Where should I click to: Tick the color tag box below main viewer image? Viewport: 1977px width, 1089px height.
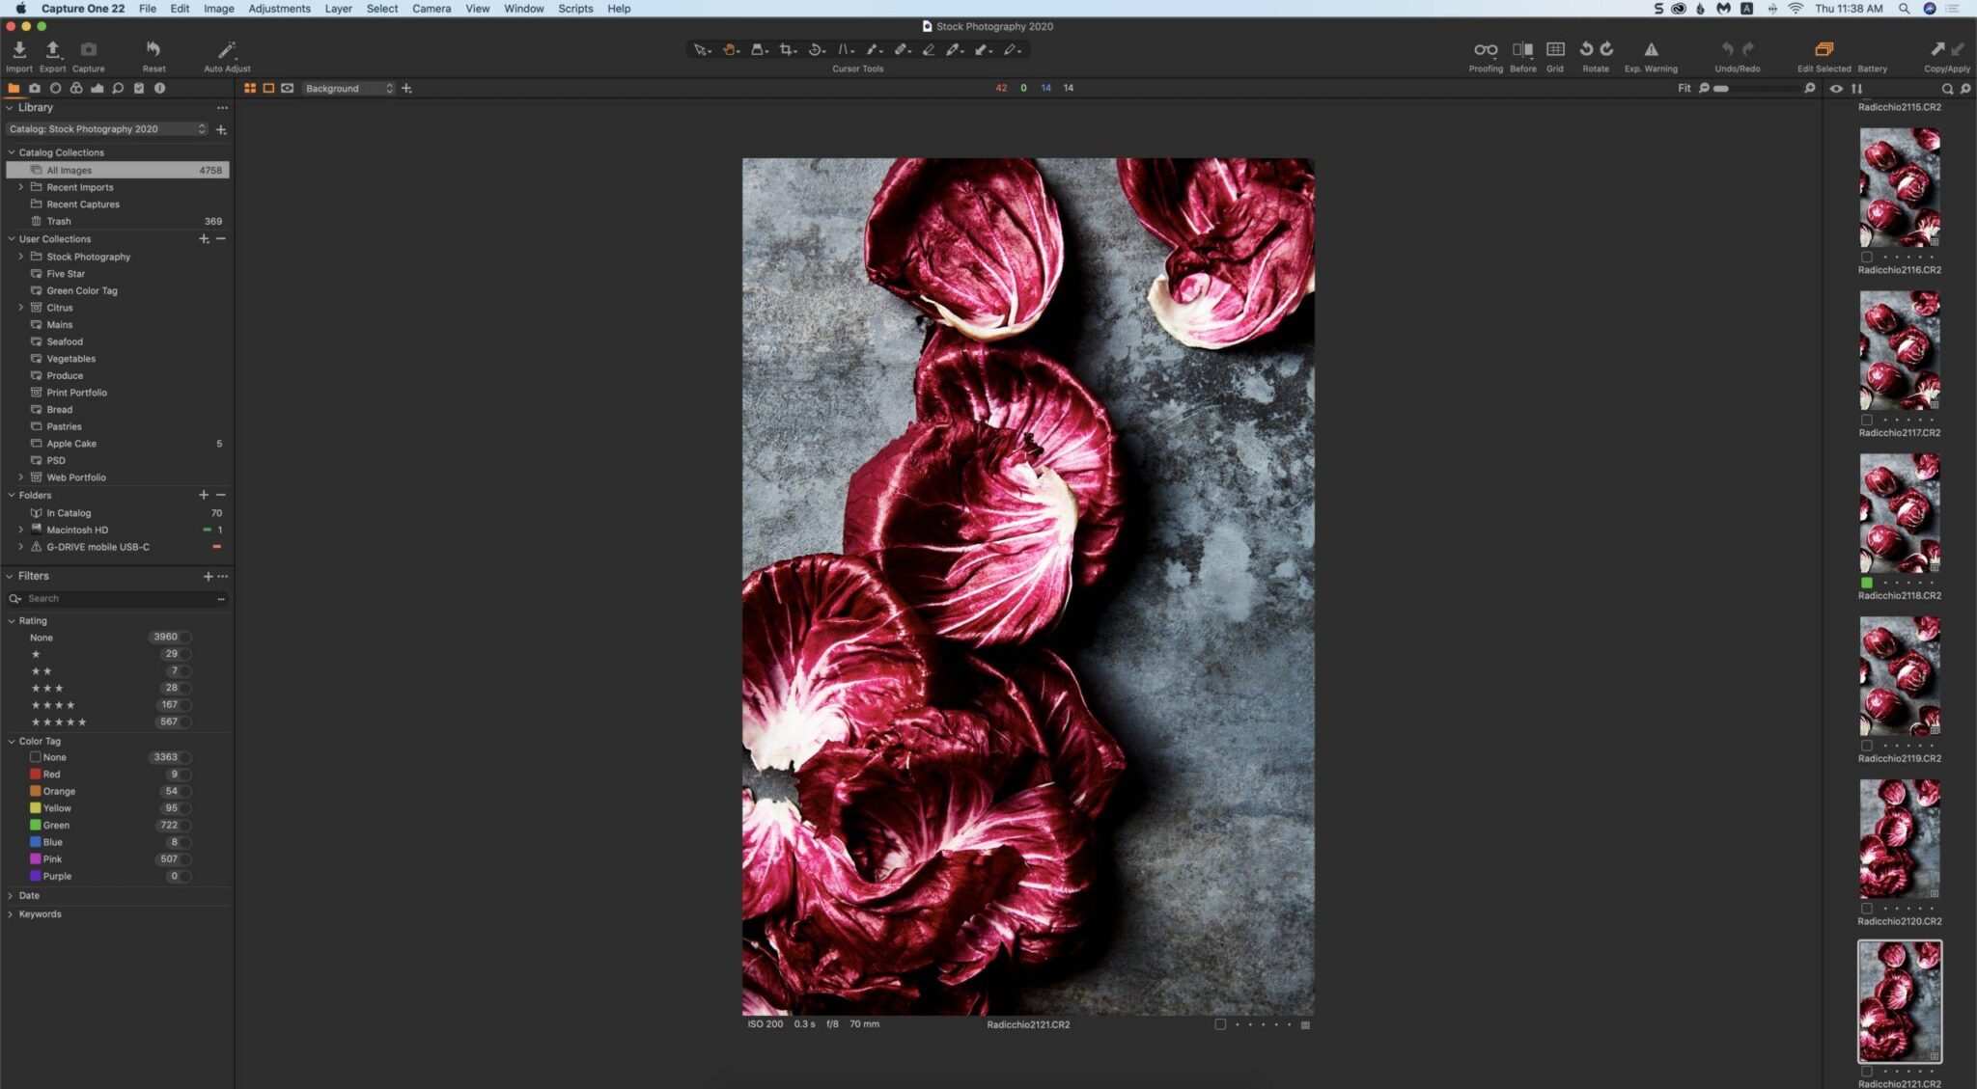tap(1220, 1024)
